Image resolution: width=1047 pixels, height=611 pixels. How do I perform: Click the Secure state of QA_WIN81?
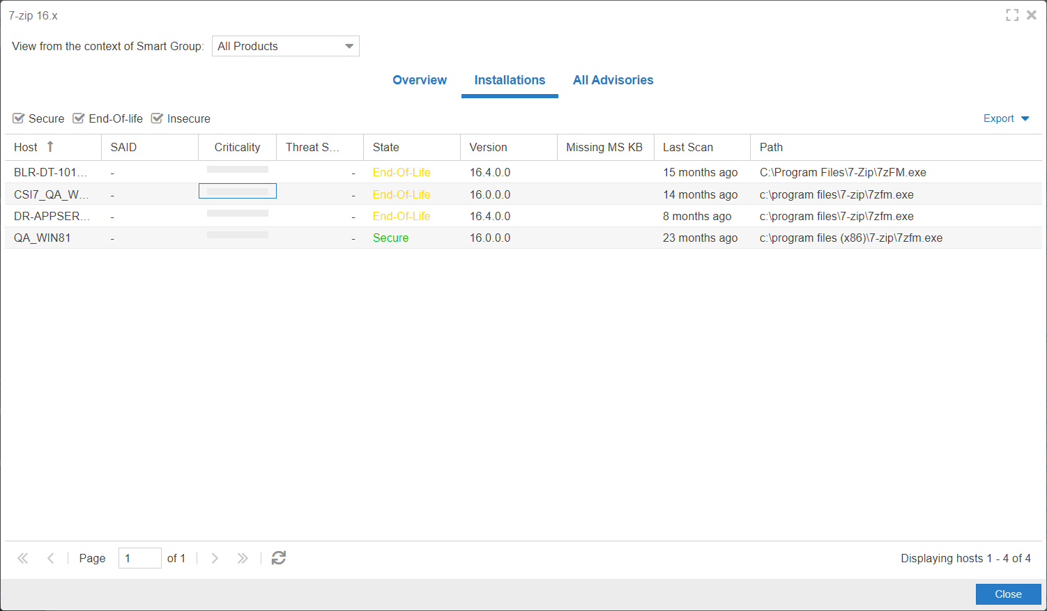pos(390,238)
